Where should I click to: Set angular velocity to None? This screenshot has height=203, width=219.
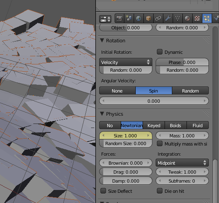coord(117,91)
